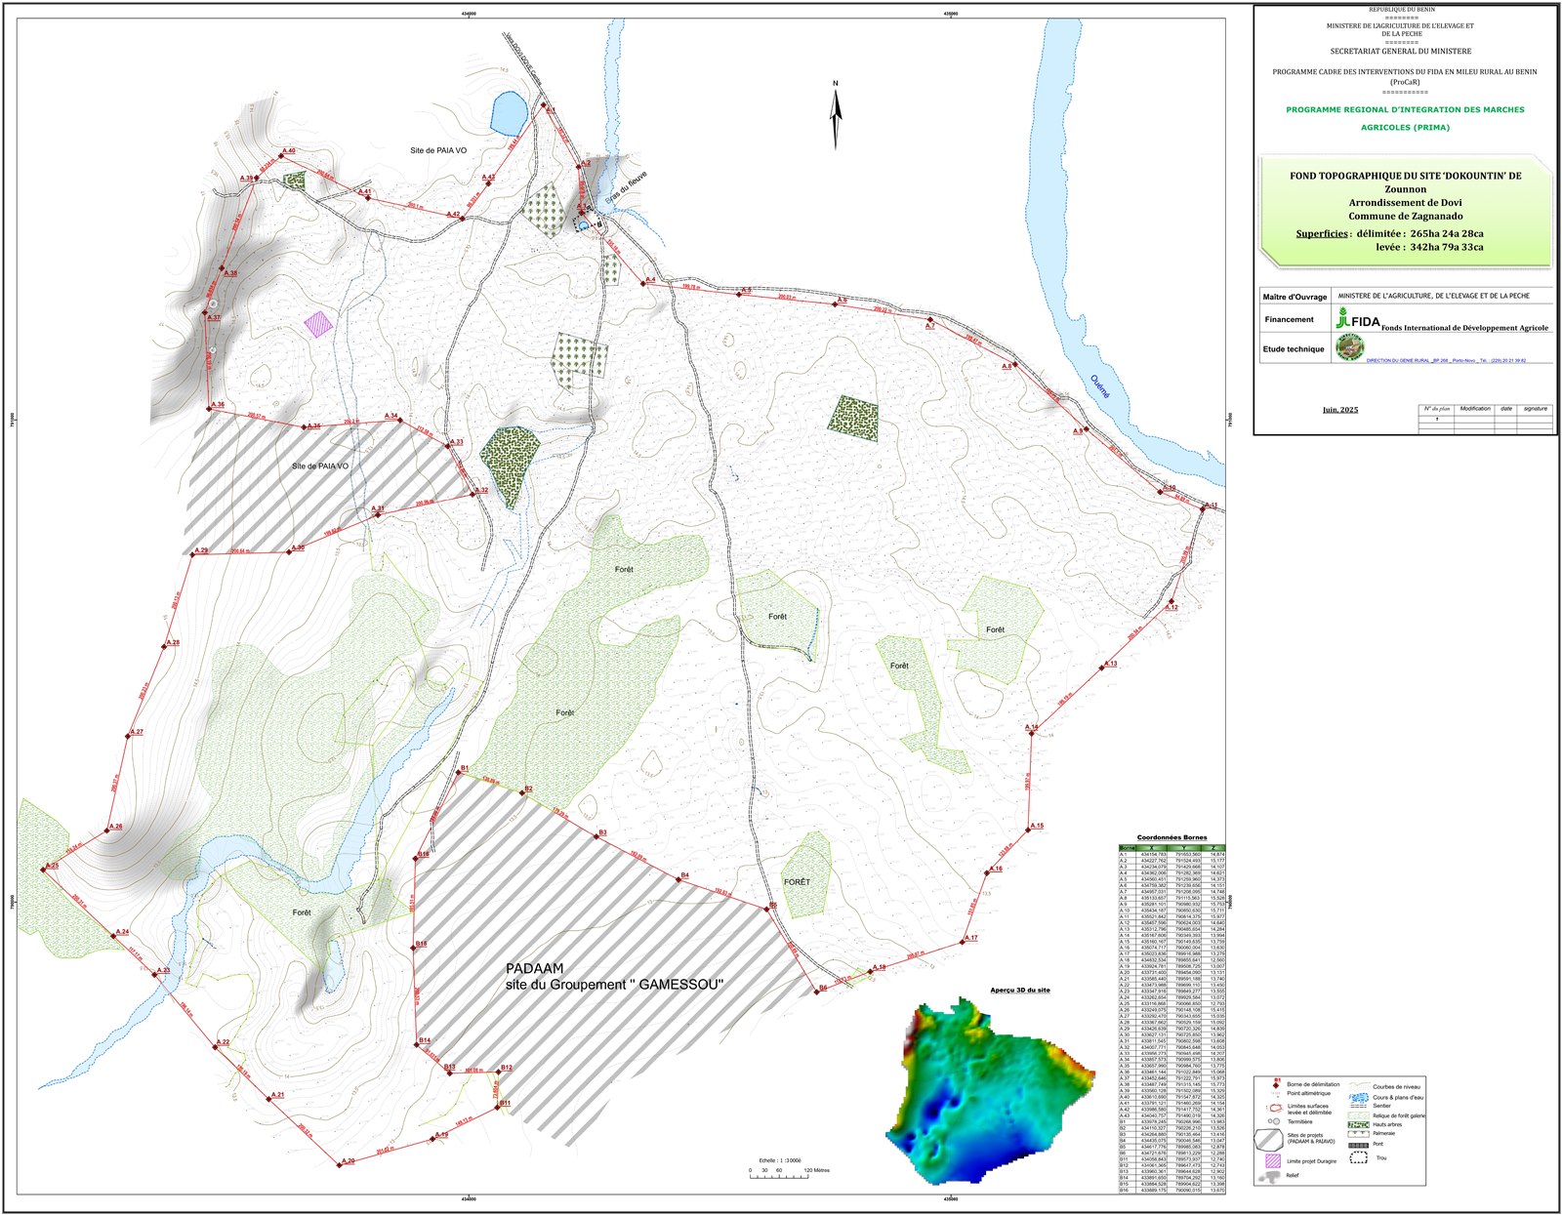Click the Relique de forêt galerie legend swatch
1562x1215 pixels.
pyautogui.click(x=1358, y=1115)
